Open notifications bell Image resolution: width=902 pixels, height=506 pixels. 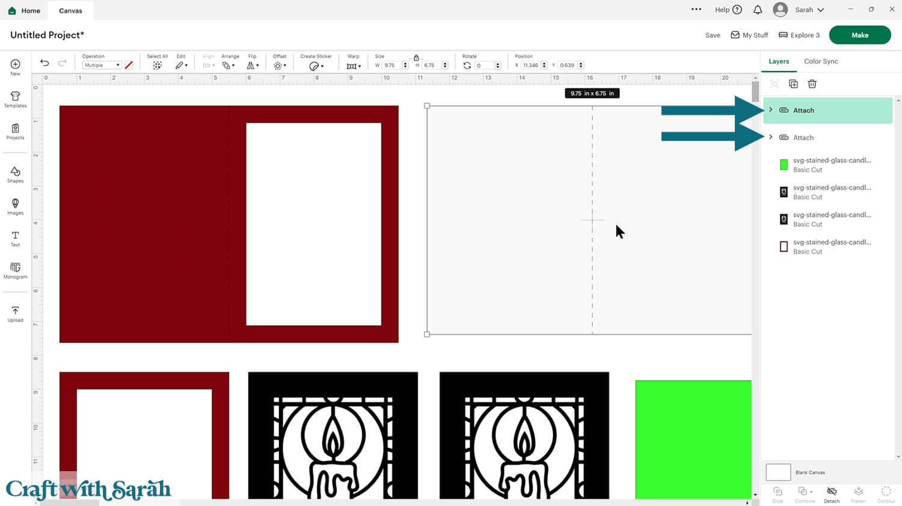coord(758,10)
